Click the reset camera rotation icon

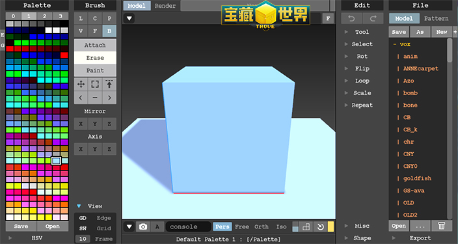(321, 227)
